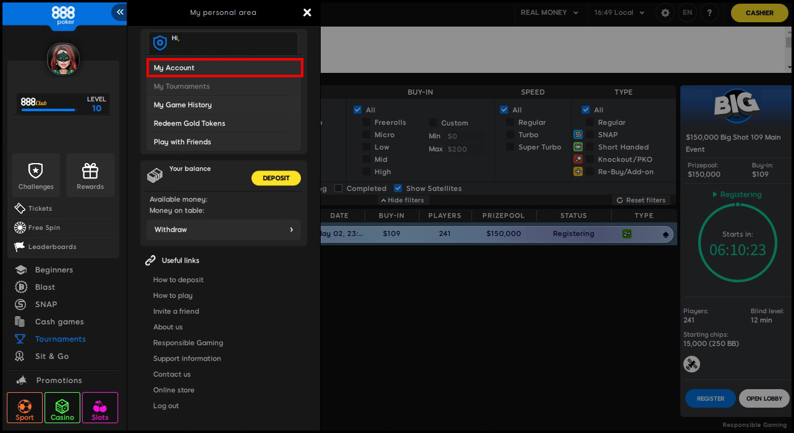Open Leaderboards flag item
This screenshot has height=433, width=794.
click(46, 247)
